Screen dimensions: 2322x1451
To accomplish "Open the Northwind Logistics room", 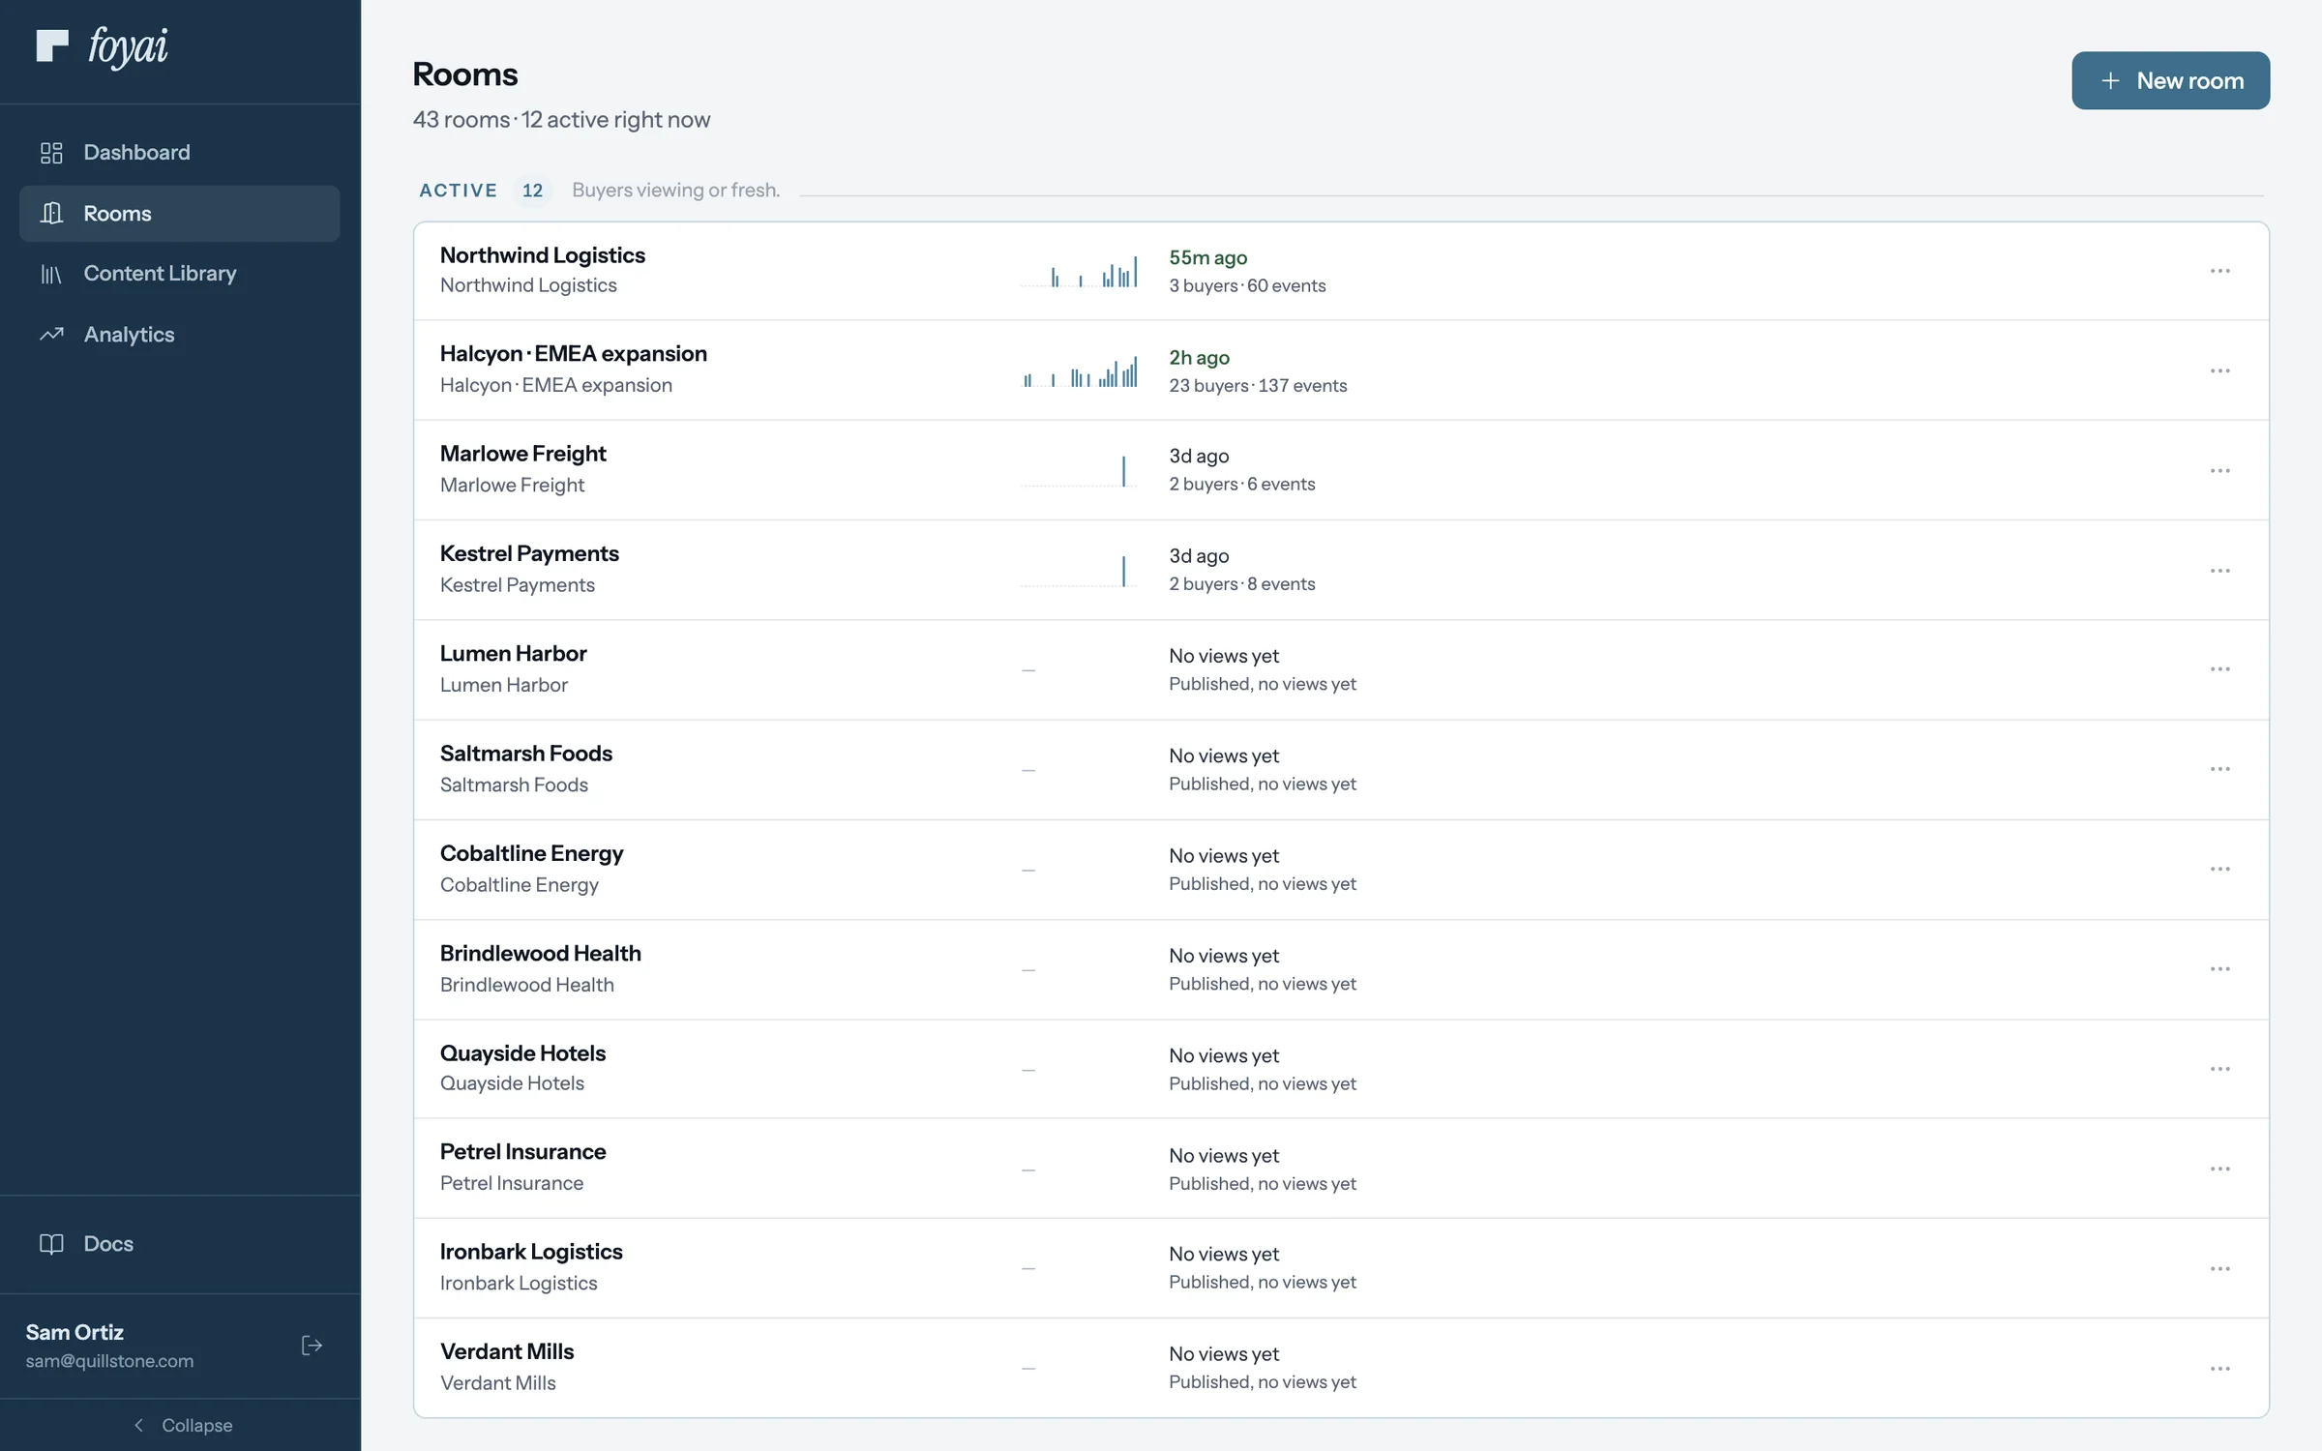I will point(542,255).
